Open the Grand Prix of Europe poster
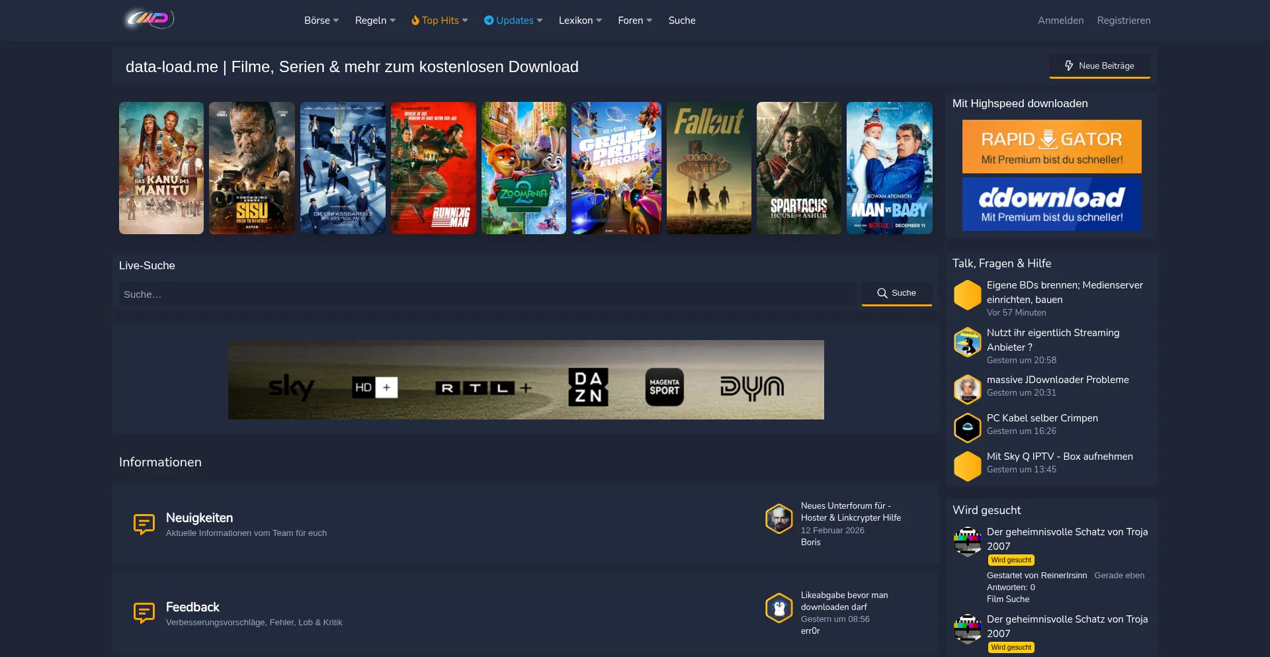The image size is (1270, 657). pos(616,168)
